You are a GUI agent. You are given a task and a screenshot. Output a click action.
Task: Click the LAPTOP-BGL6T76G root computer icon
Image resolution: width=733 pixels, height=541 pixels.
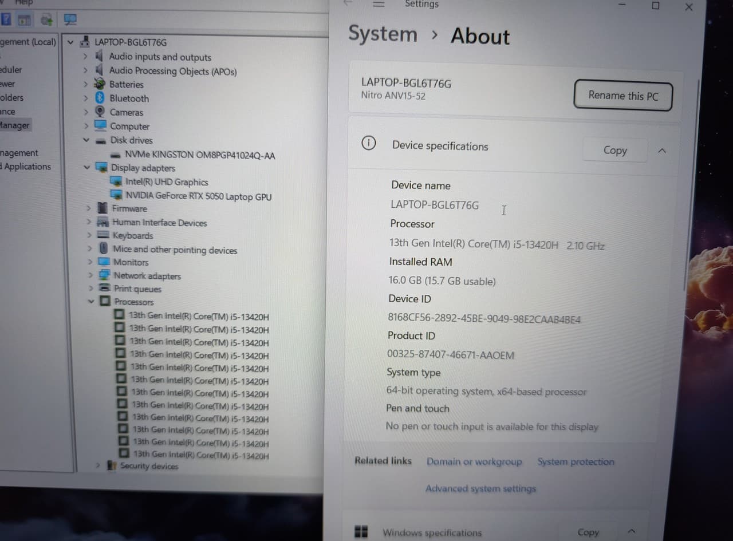pyautogui.click(x=85, y=42)
